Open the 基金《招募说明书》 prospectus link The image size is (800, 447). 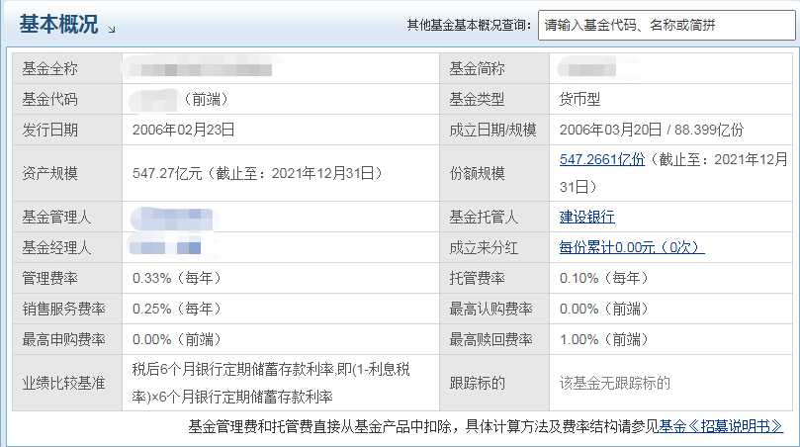click(x=720, y=426)
